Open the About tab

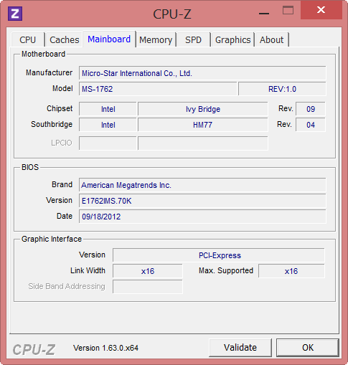pos(271,39)
